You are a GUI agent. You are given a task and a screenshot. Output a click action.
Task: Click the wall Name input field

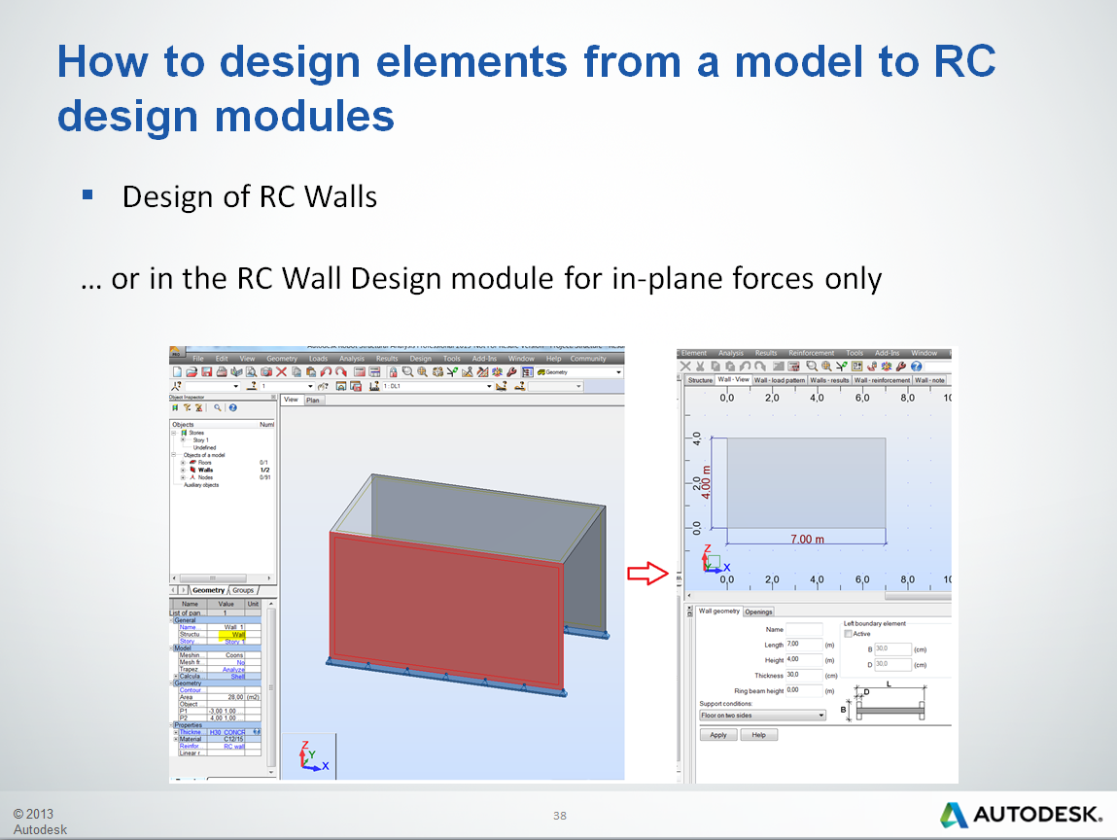(x=804, y=629)
